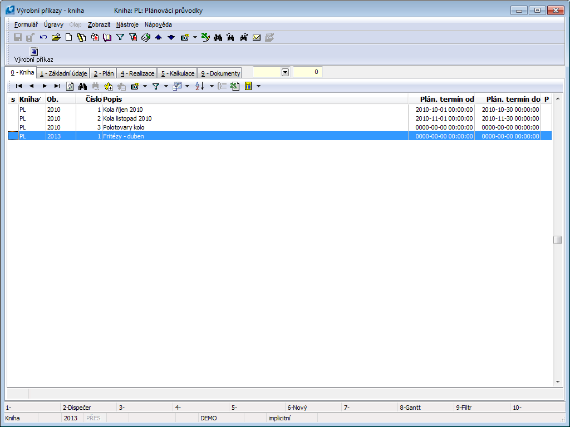Click the Excel export icon in grid toolbar

(234, 86)
